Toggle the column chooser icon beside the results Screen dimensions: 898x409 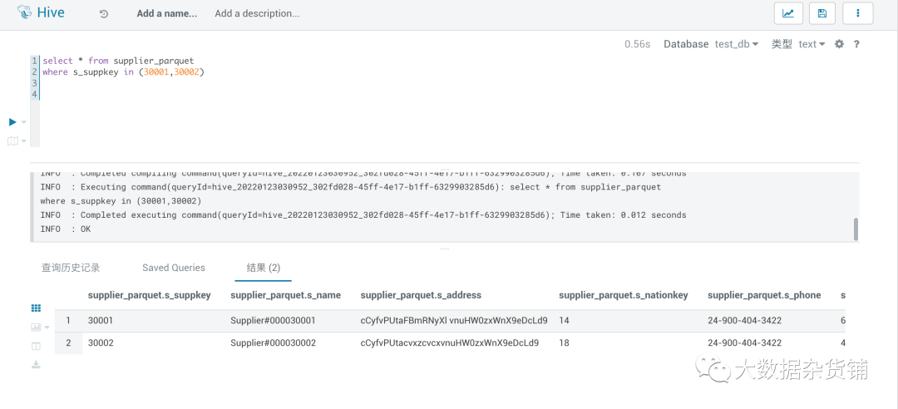pos(36,346)
